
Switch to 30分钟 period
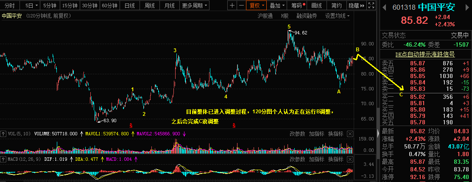pyautogui.click(x=90, y=6)
